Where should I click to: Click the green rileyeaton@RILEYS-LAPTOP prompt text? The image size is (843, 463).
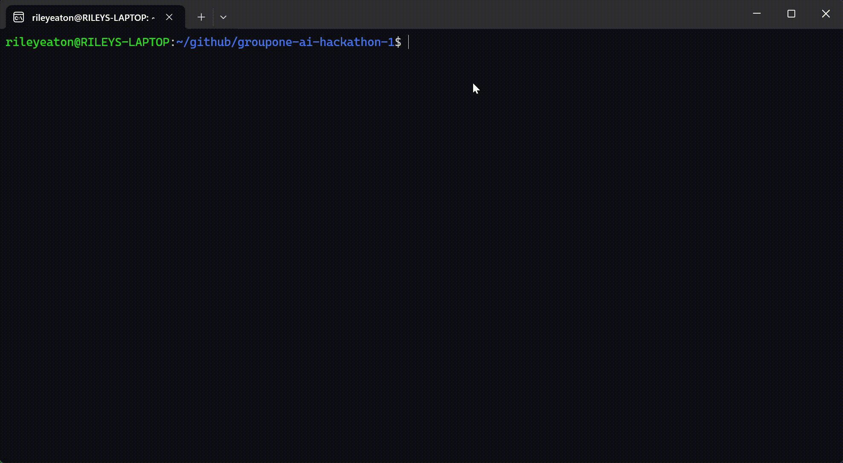coord(87,42)
